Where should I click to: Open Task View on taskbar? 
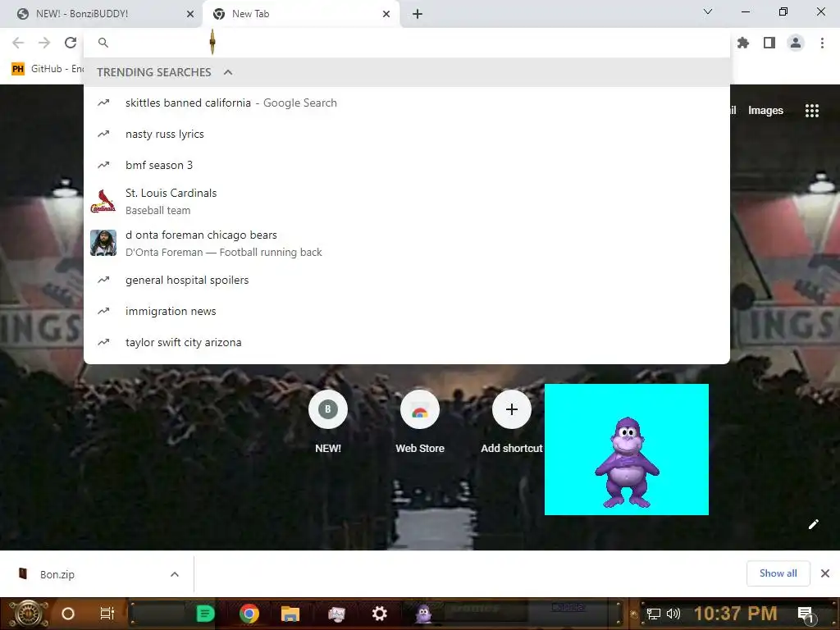tap(107, 614)
